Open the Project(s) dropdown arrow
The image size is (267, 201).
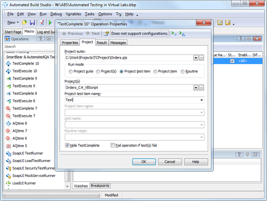coord(195,88)
